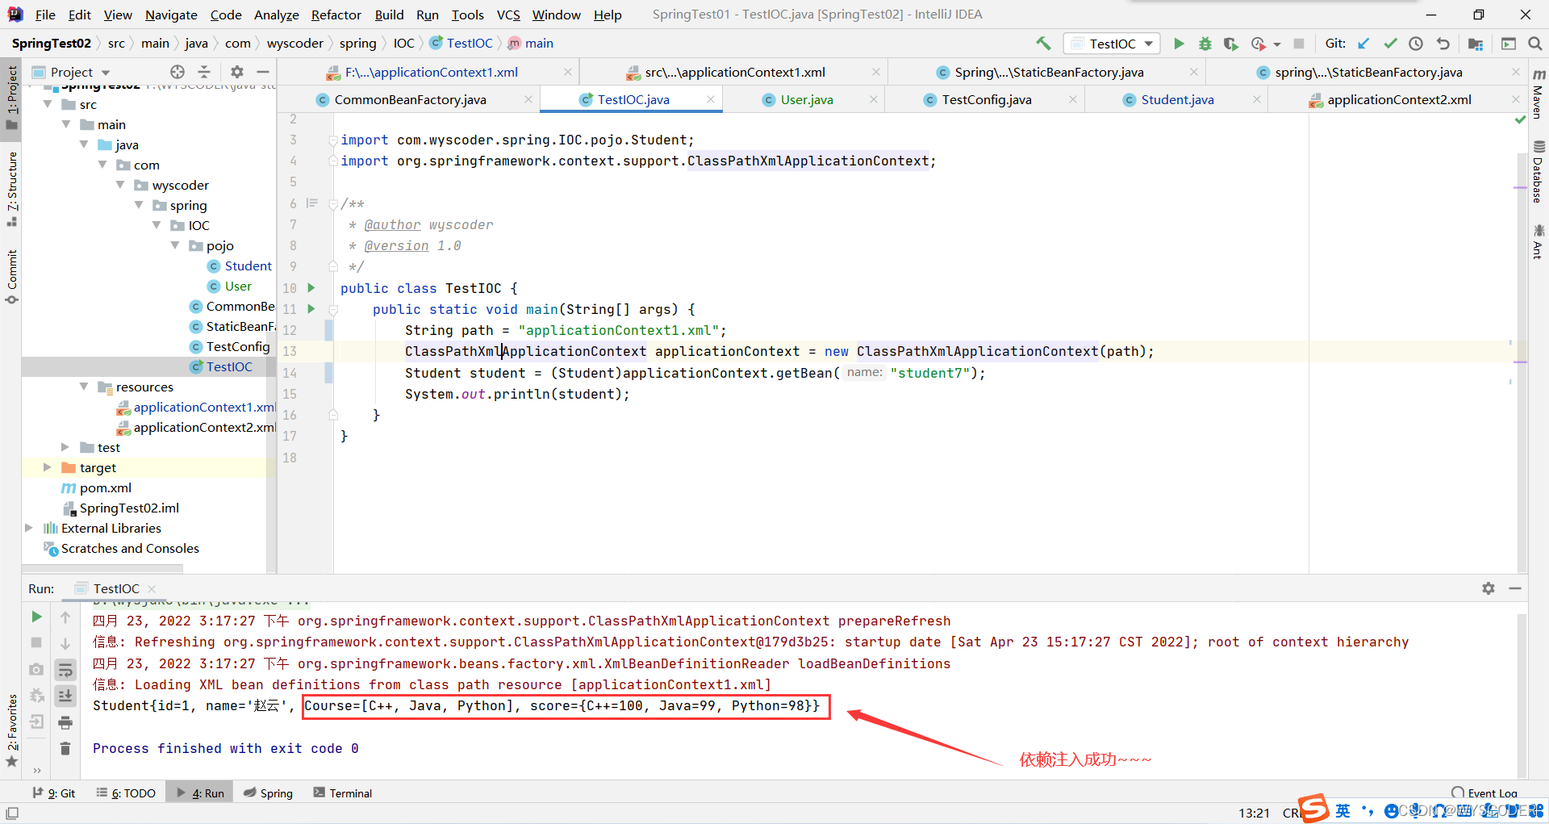Viewport: 1549px width, 824px height.
Task: Toggle Project side tool window
Action: tap(11, 97)
